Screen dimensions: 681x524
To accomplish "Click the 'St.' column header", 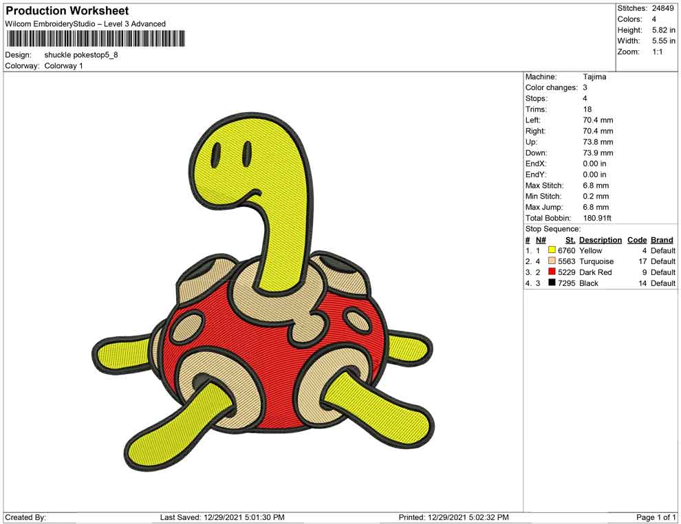I will [x=570, y=239].
